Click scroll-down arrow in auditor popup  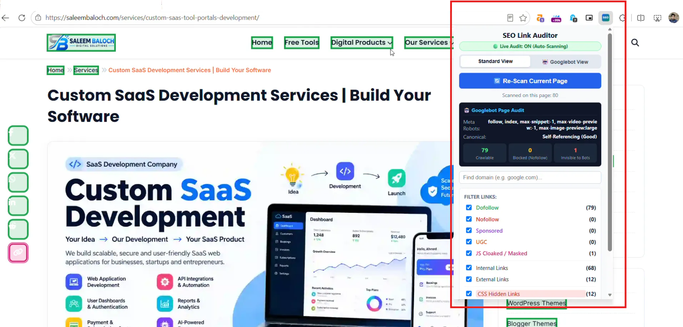[610, 295]
